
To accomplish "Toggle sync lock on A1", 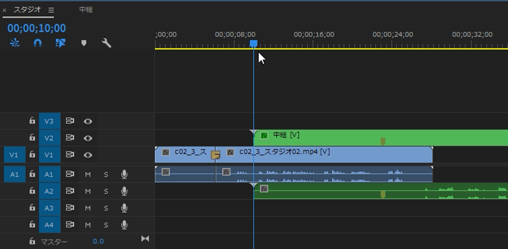I will [x=70, y=174].
